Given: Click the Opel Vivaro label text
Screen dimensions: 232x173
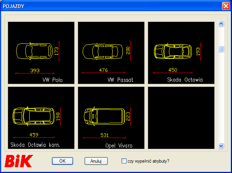Looking at the screenshot, I should pos(119,146).
